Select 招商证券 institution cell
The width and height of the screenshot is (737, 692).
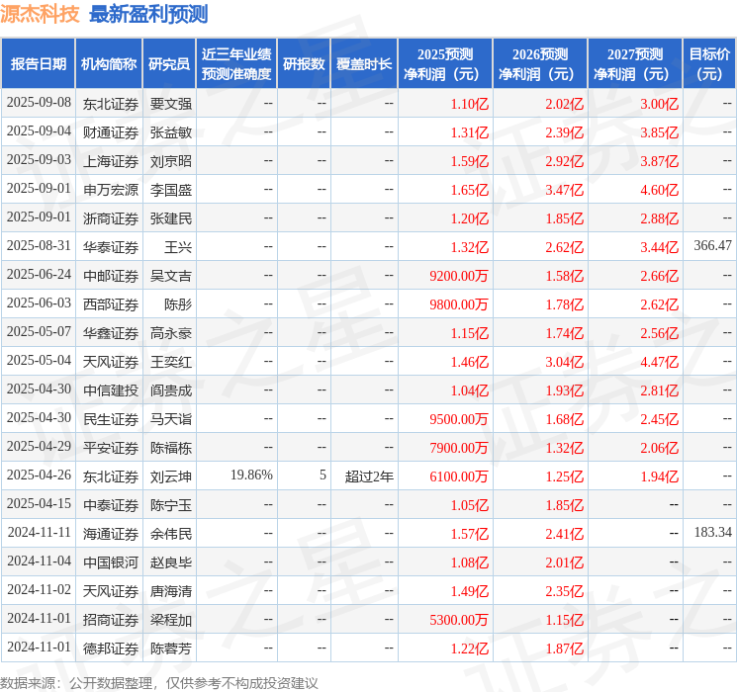click(x=111, y=620)
